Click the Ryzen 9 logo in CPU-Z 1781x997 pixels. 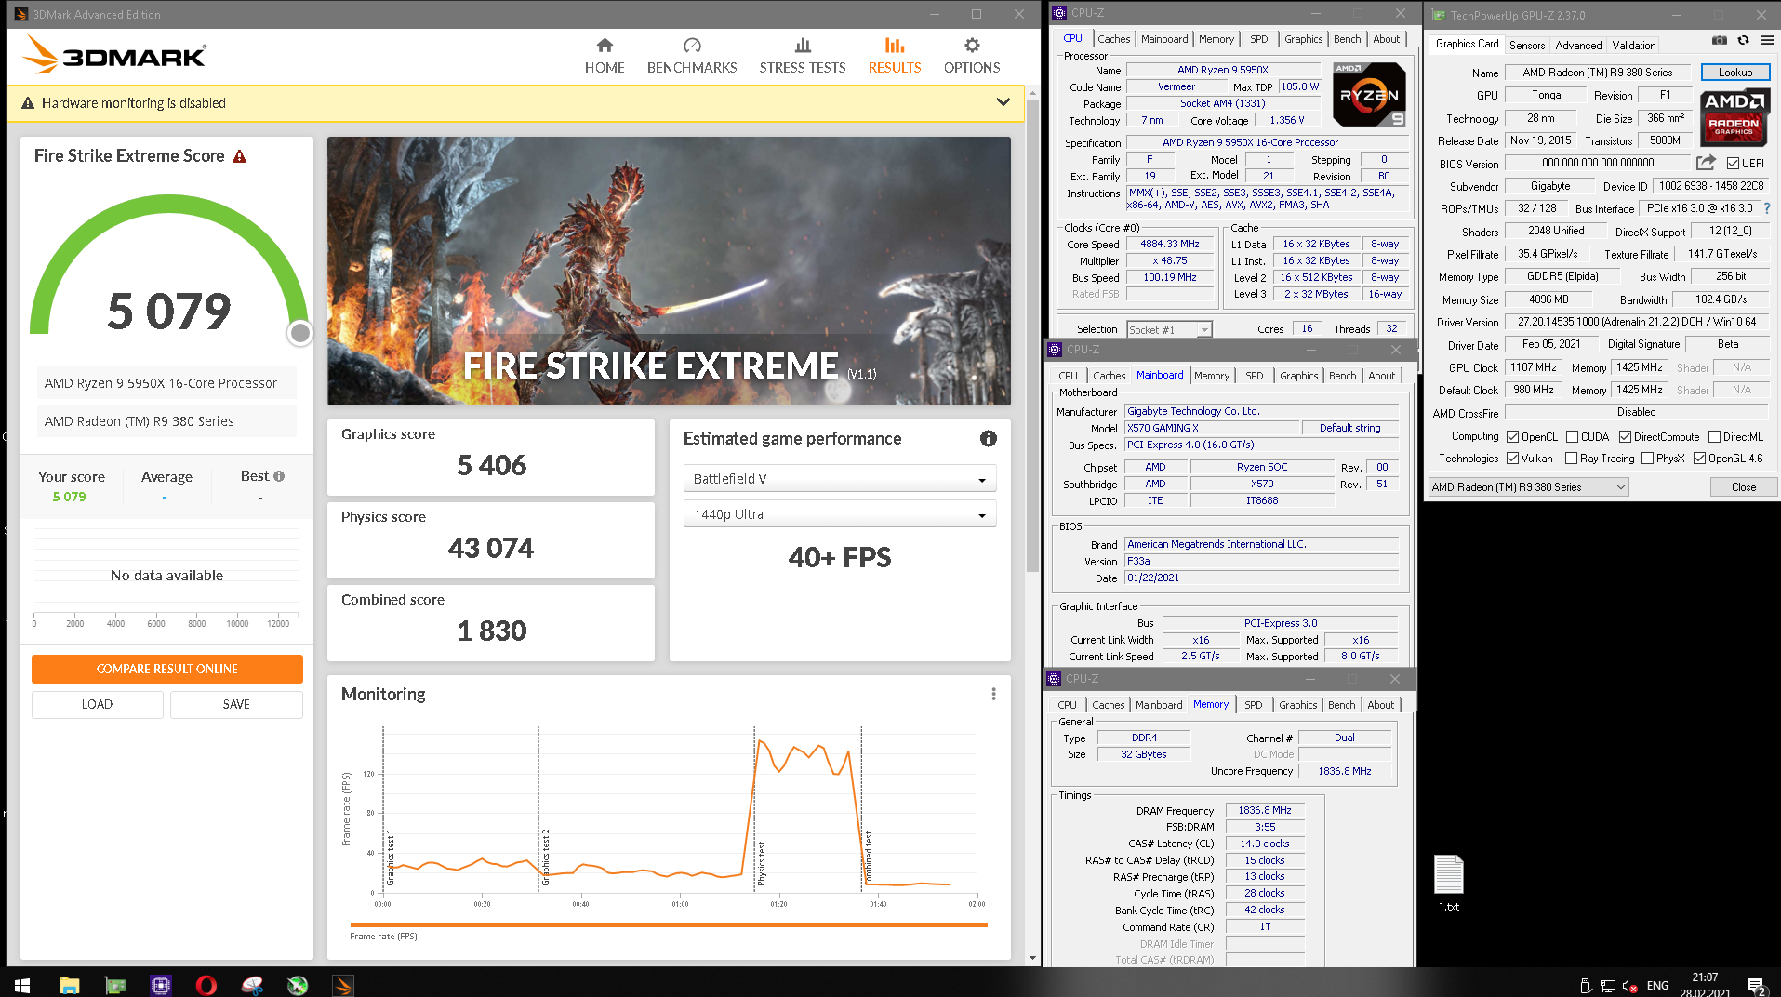tap(1369, 95)
